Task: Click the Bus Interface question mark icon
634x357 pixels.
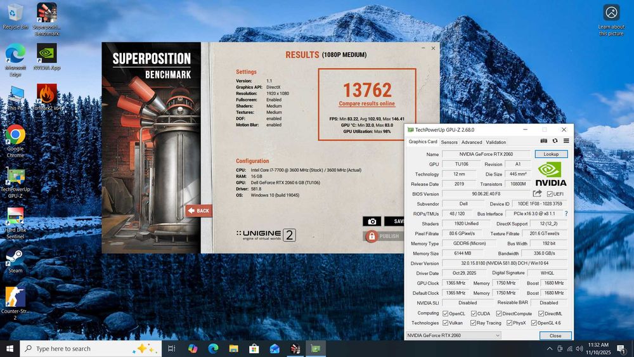Action: click(566, 214)
